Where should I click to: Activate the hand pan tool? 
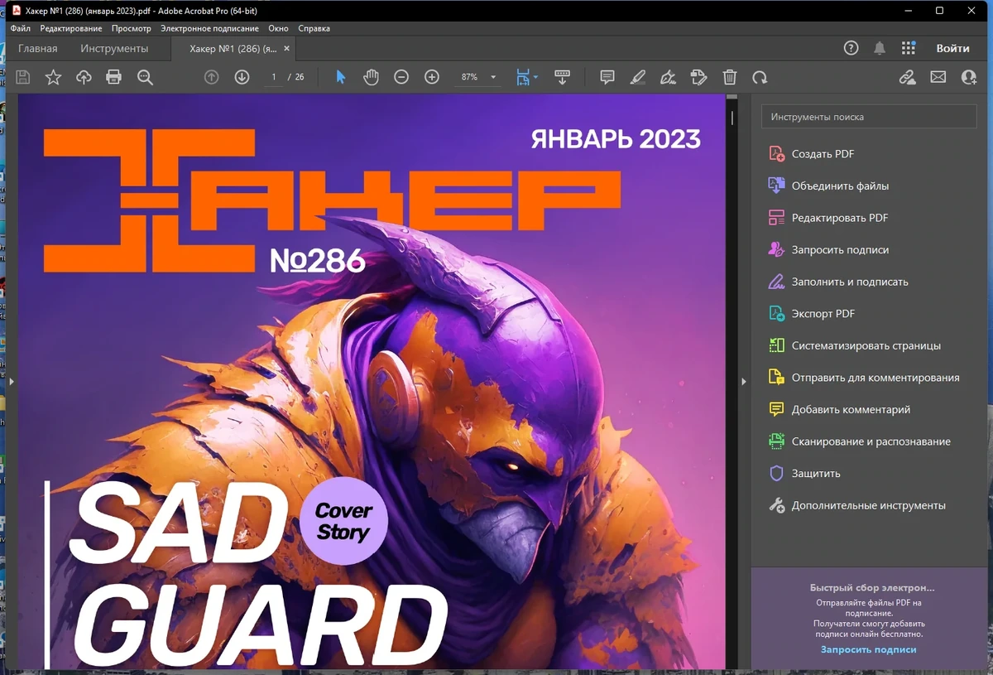click(371, 77)
